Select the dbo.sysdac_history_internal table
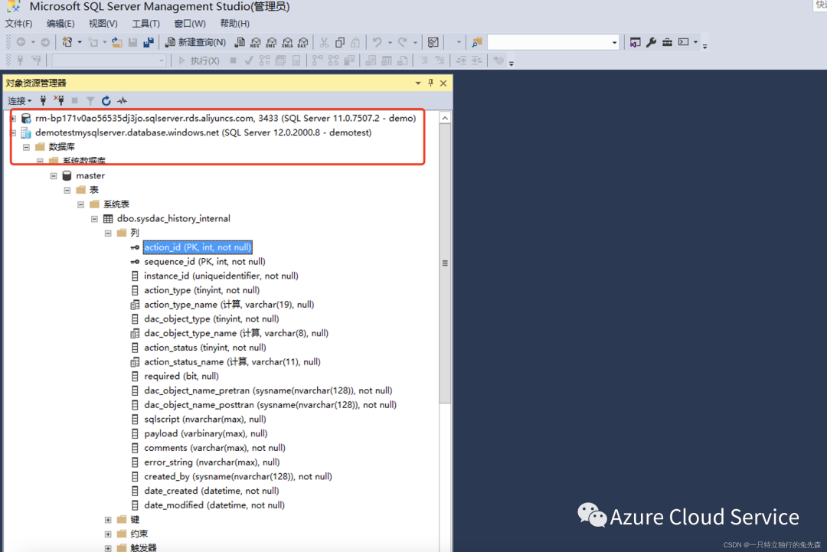This screenshot has height=552, width=827. [x=174, y=219]
